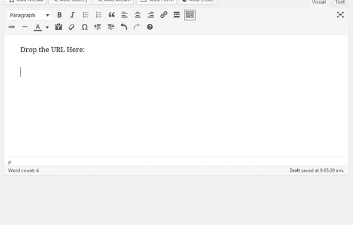This screenshot has width=353, height=225.
Task: Select the 'p' element path indicator
Action: (10, 162)
